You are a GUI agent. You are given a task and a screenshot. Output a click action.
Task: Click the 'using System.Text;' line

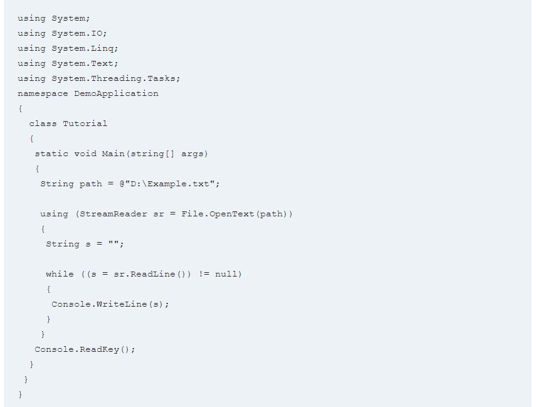[x=68, y=63]
